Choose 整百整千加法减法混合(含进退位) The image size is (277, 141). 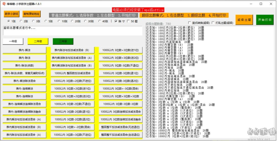pos(121,135)
